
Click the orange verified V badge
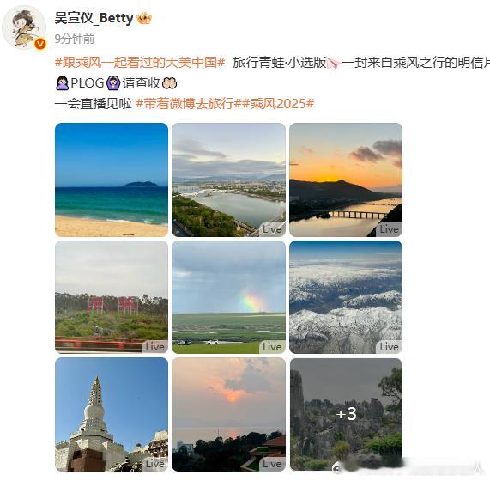(x=40, y=44)
